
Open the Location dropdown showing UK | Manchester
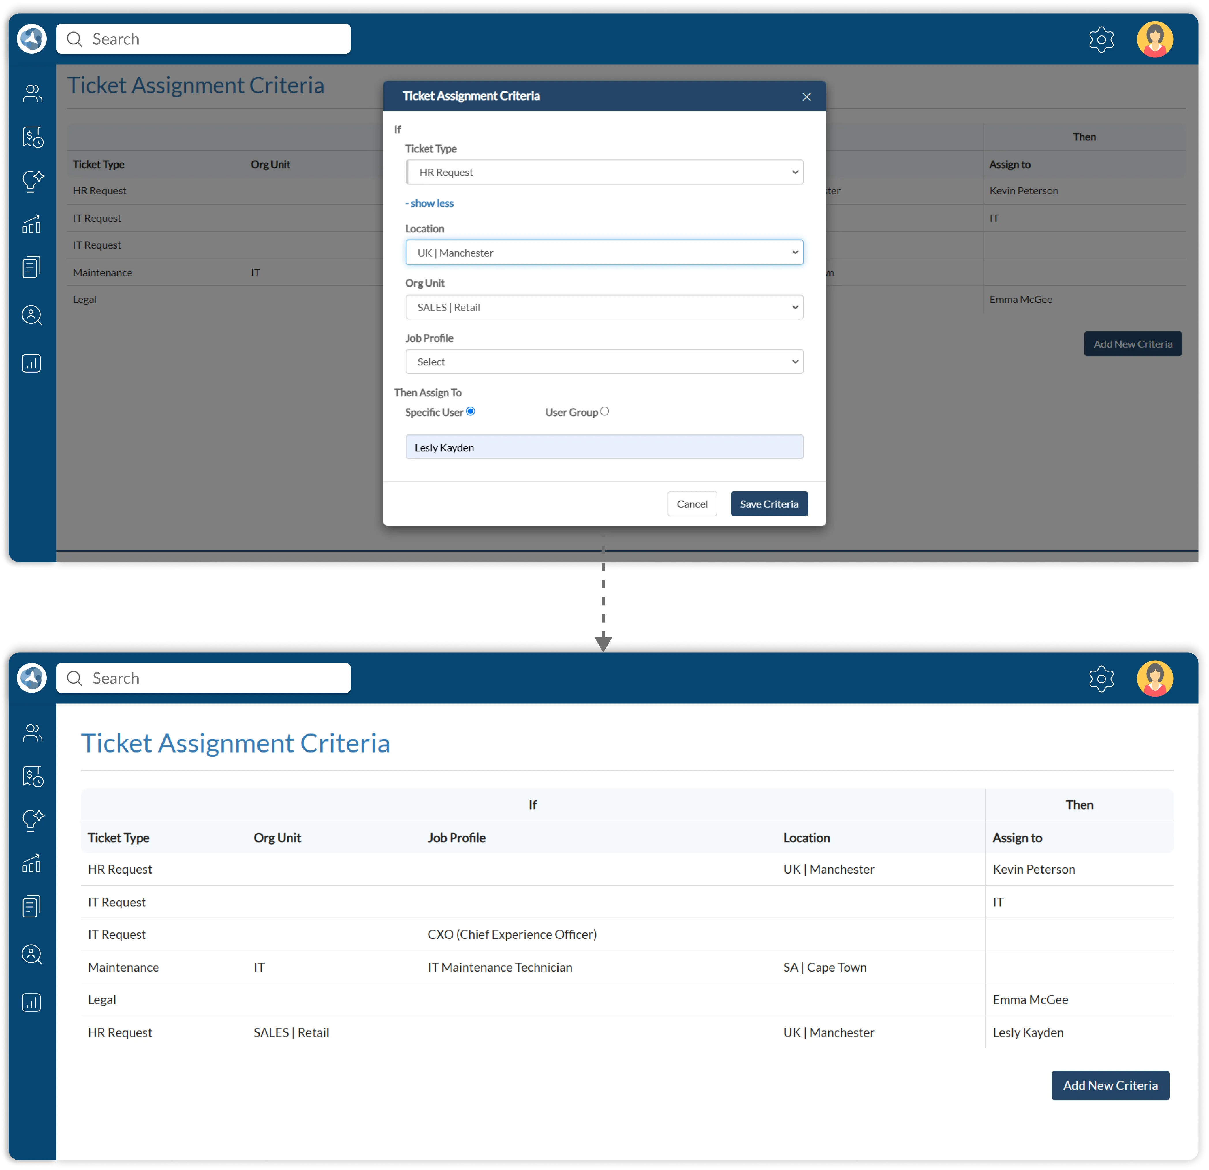tap(604, 252)
